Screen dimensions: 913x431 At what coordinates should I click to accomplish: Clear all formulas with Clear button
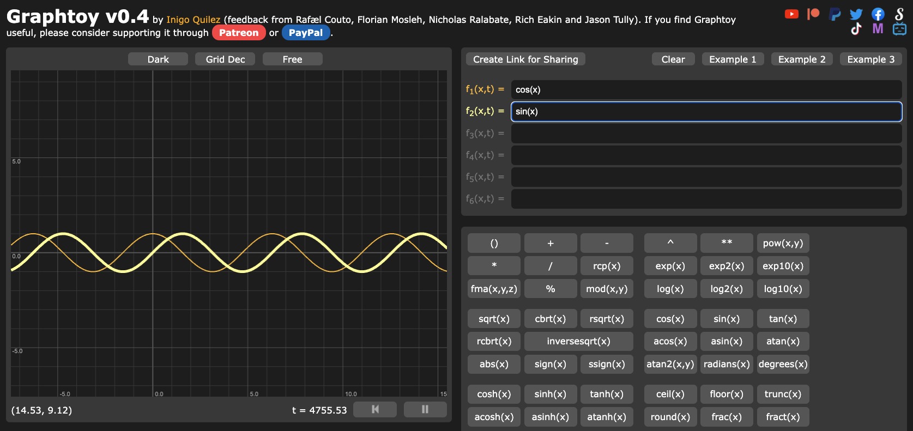[x=673, y=59]
